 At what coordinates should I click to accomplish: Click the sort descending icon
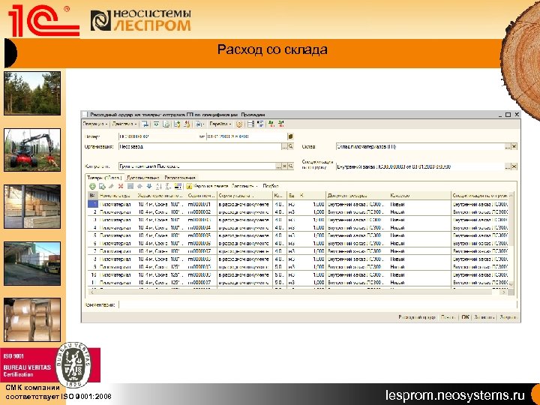(168, 186)
